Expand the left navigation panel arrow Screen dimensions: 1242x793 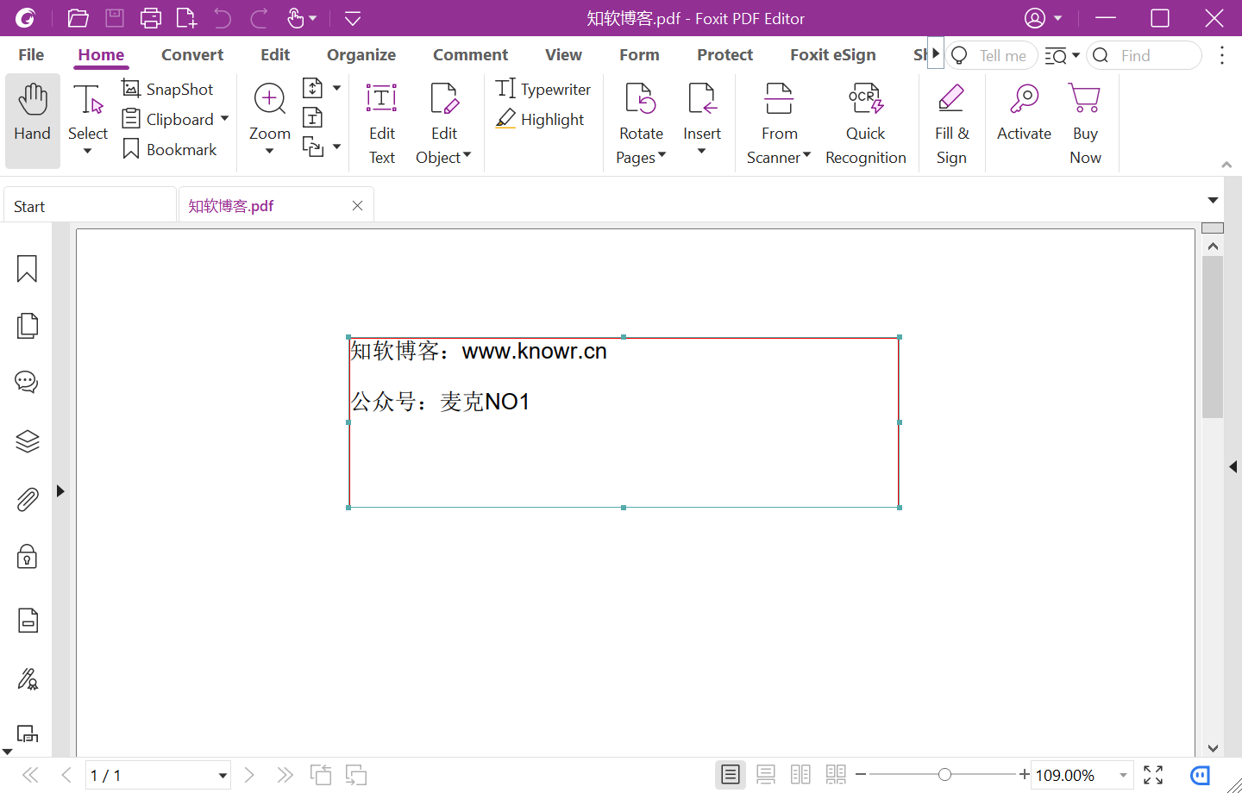click(x=60, y=491)
